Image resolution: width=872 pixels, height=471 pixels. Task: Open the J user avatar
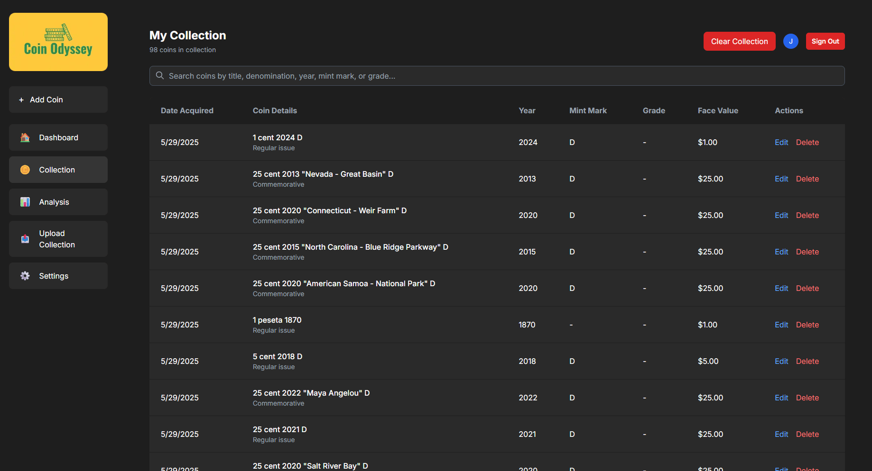(791, 41)
